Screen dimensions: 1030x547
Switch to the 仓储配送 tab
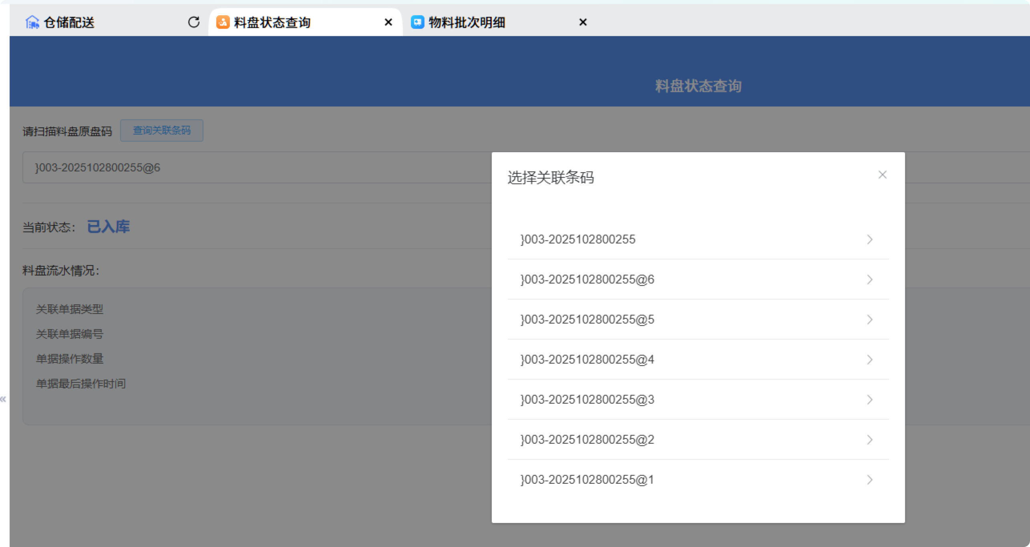[x=69, y=22]
